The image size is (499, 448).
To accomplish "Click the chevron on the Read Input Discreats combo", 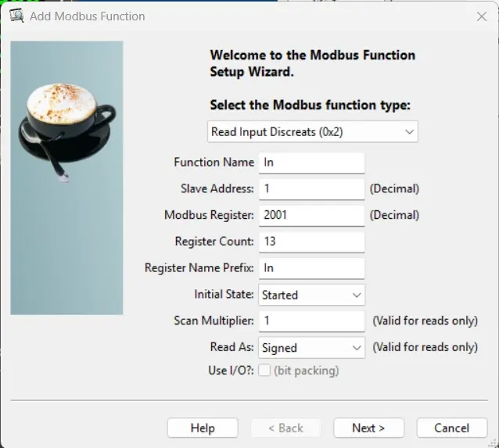I will click(x=409, y=131).
